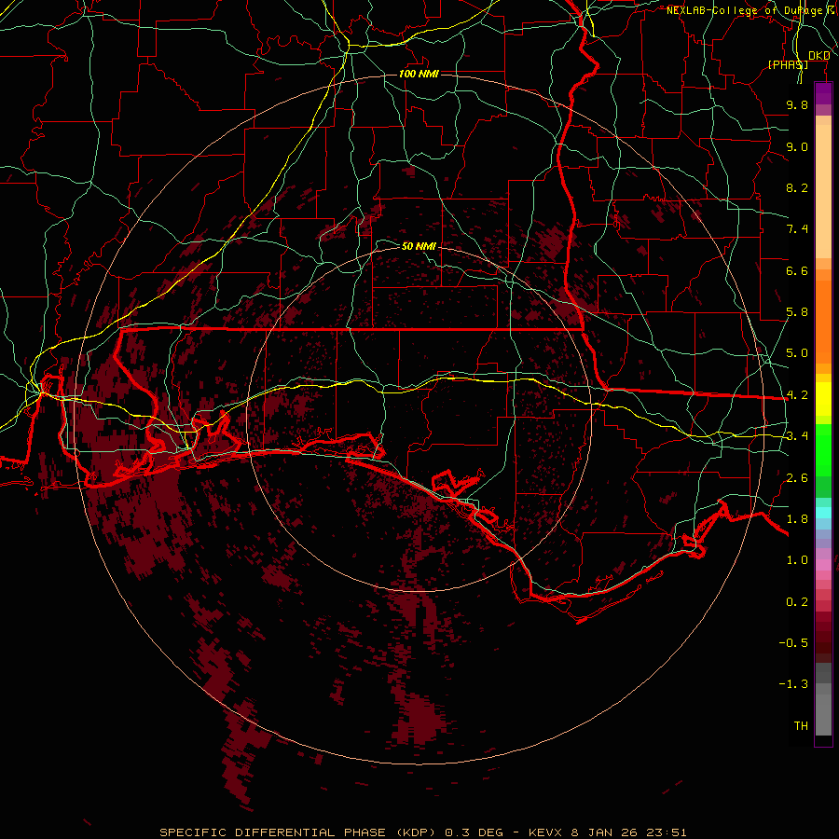The width and height of the screenshot is (839, 839).
Task: Click the 1.0 scale value
Action: (797, 560)
